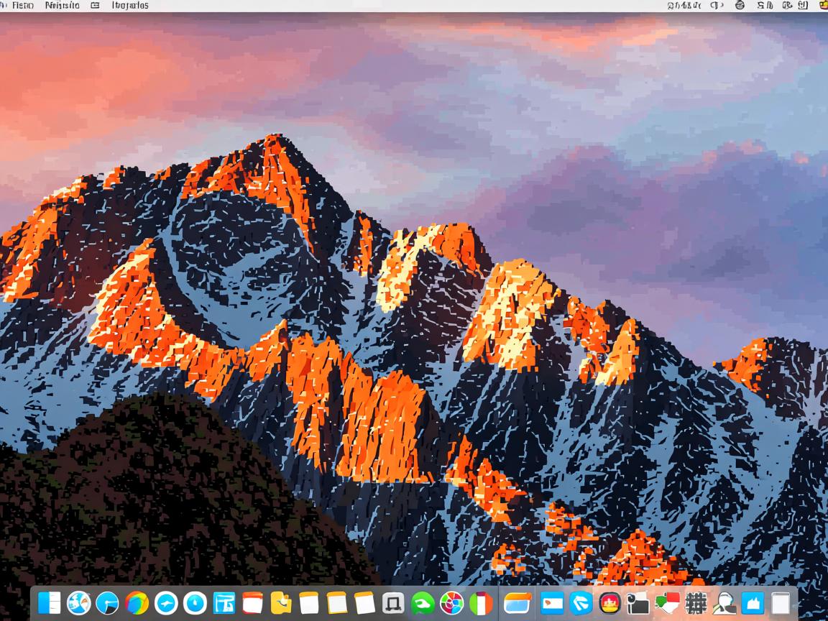
Task: Open the red-topped calendar icon in the dock
Action: coord(253,603)
